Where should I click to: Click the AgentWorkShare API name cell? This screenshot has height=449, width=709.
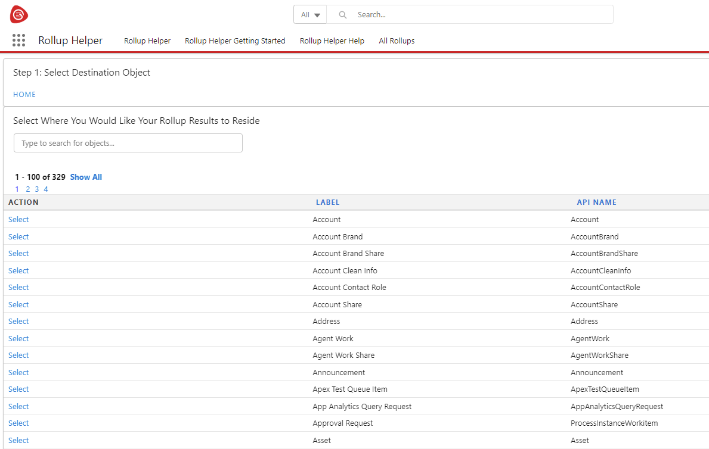[599, 355]
